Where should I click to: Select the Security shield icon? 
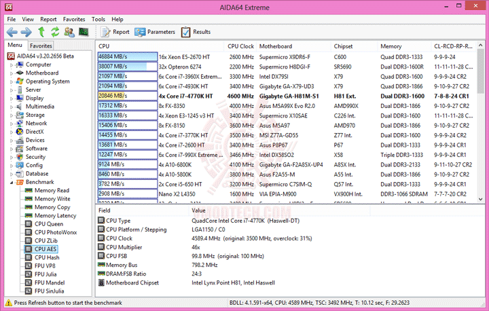point(20,157)
